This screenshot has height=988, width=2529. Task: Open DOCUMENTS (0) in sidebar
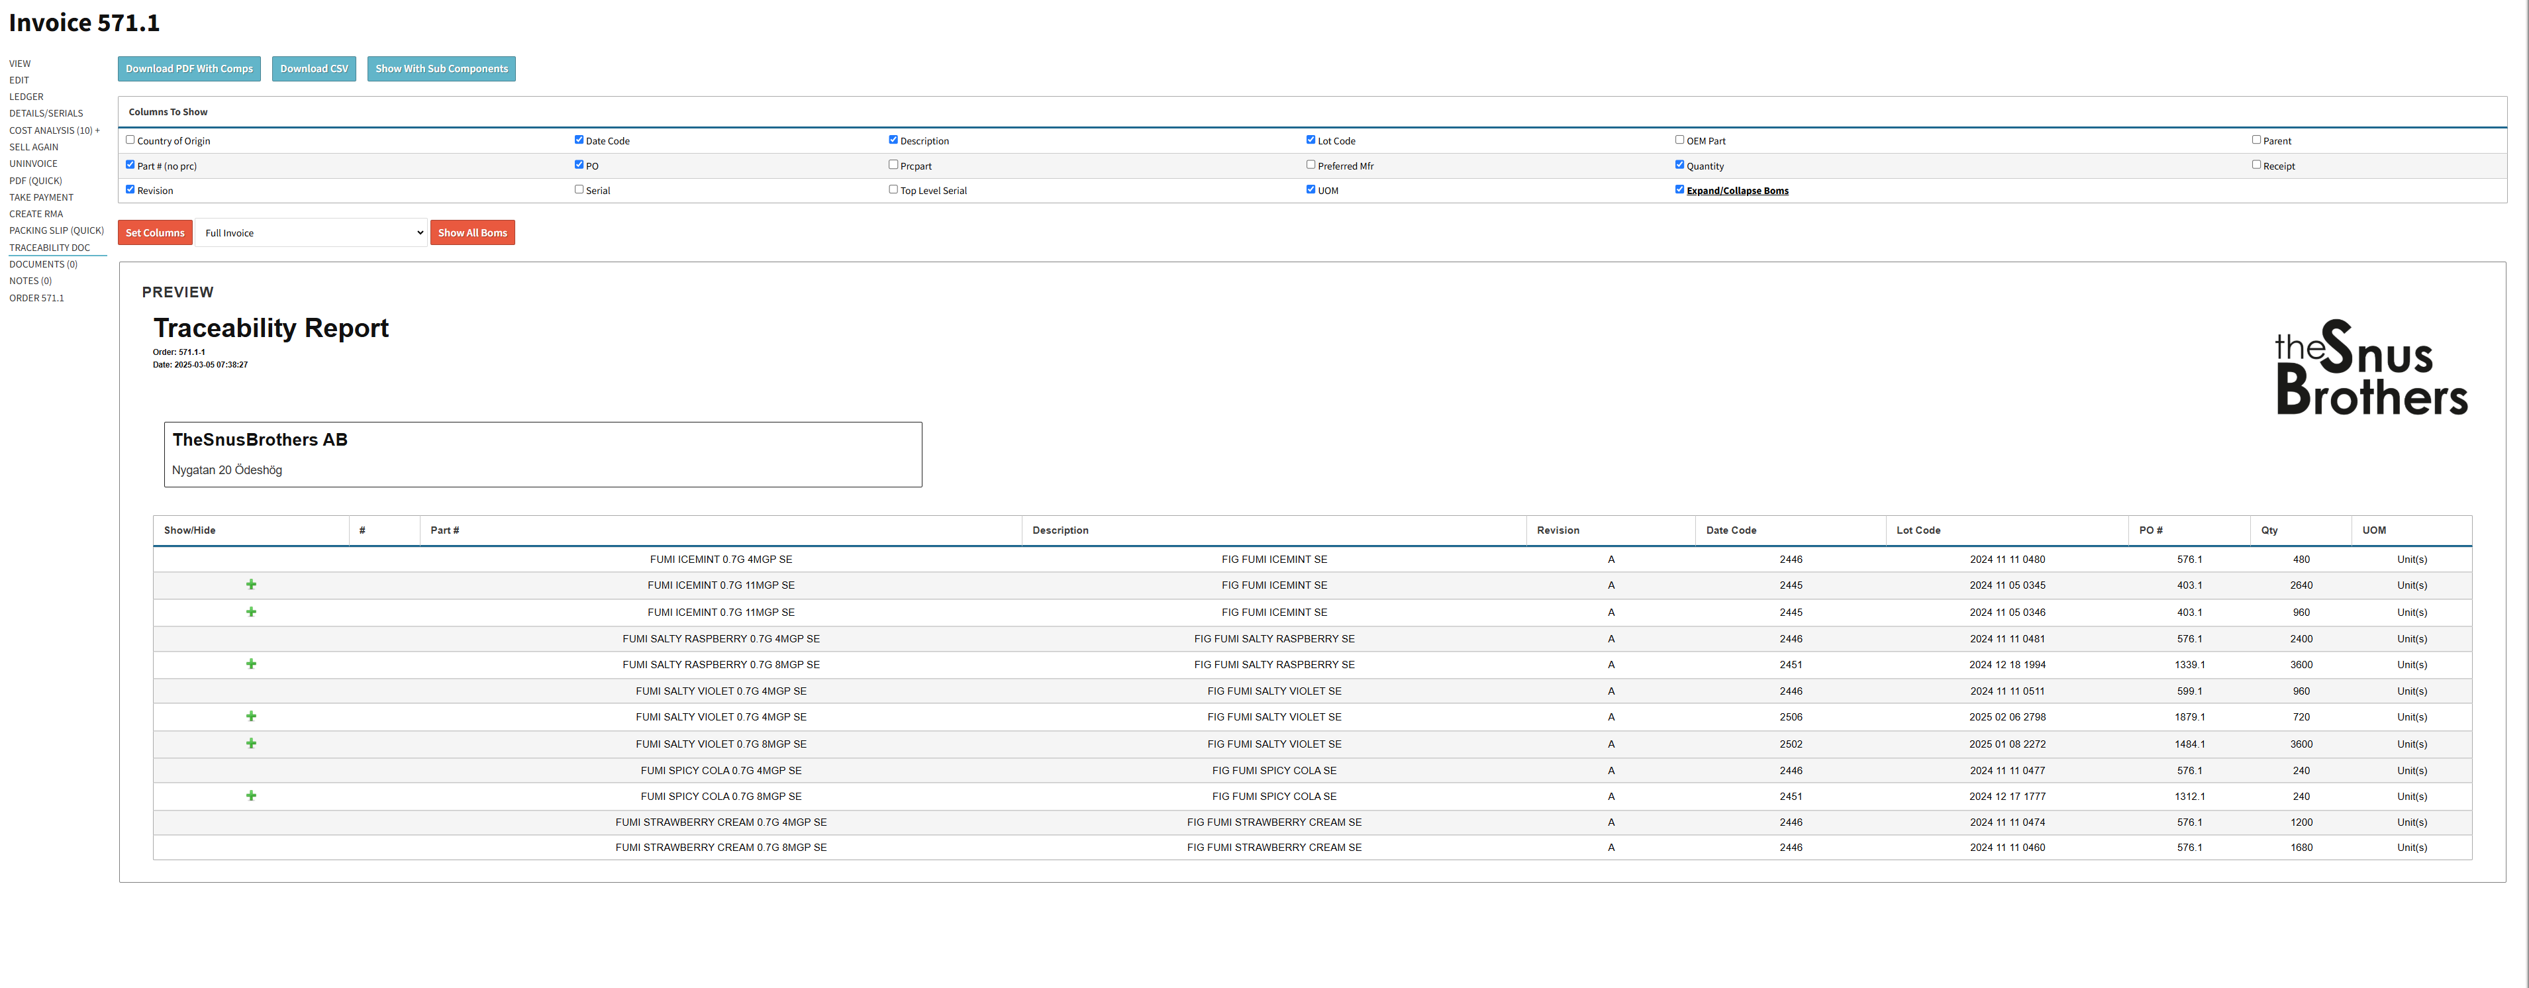[x=43, y=264]
